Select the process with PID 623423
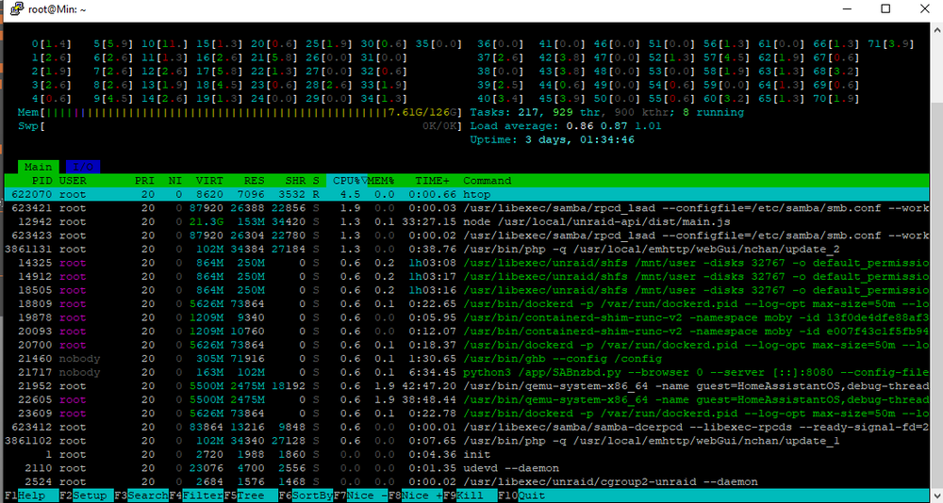The image size is (943, 503). point(467,235)
